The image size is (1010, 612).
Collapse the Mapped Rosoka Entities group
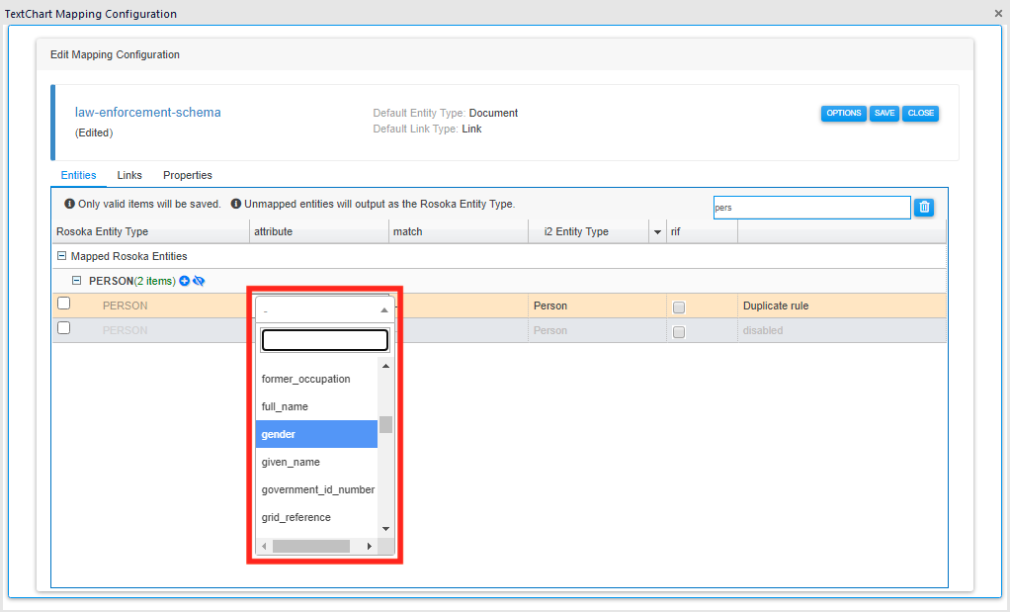pyautogui.click(x=61, y=256)
